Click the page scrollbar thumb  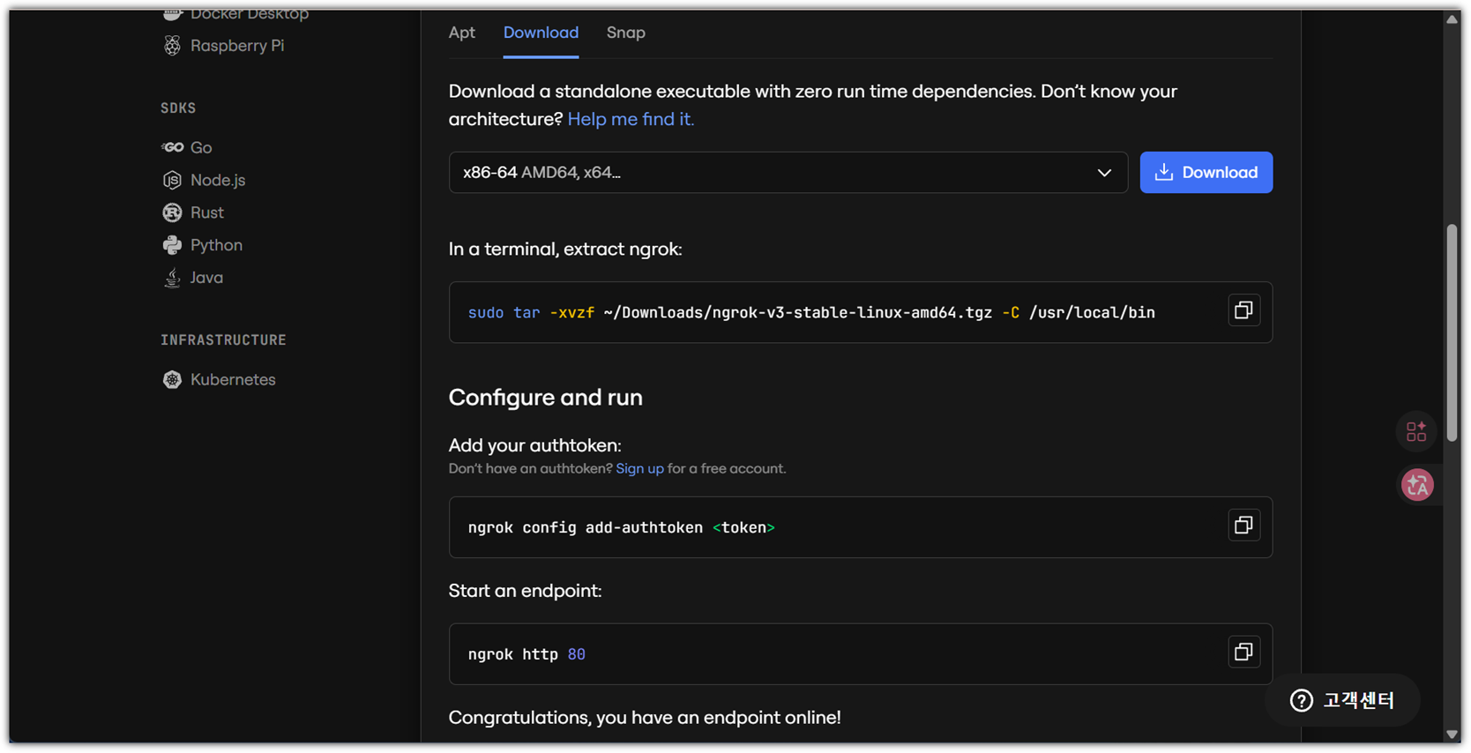(x=1452, y=332)
